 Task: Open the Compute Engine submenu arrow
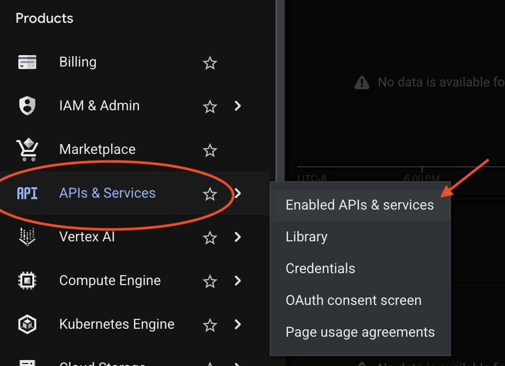237,281
